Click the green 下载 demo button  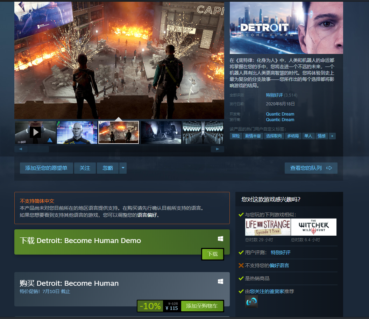213,254
